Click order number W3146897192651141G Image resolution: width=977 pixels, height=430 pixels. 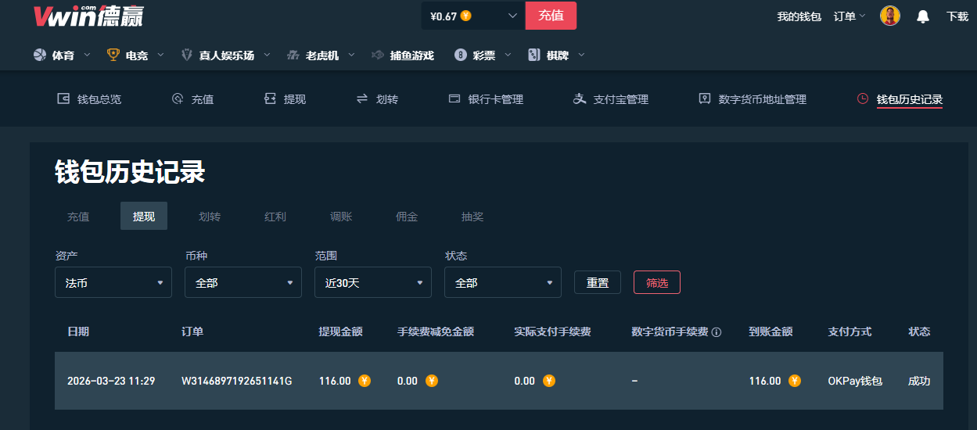tap(237, 381)
